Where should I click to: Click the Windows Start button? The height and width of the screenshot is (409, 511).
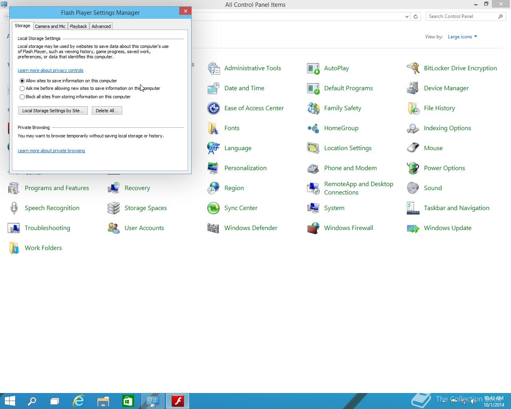coord(10,401)
